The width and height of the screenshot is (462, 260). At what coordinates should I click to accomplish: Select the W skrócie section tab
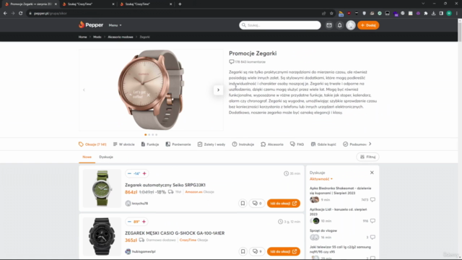(x=123, y=144)
